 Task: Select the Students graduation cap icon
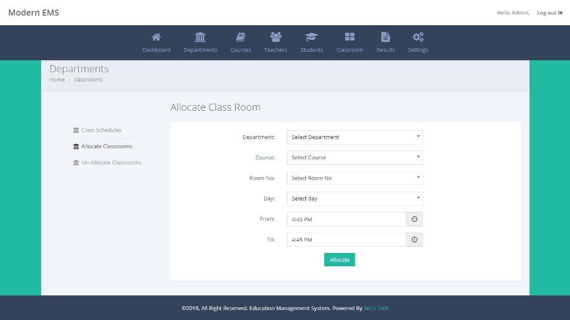312,37
